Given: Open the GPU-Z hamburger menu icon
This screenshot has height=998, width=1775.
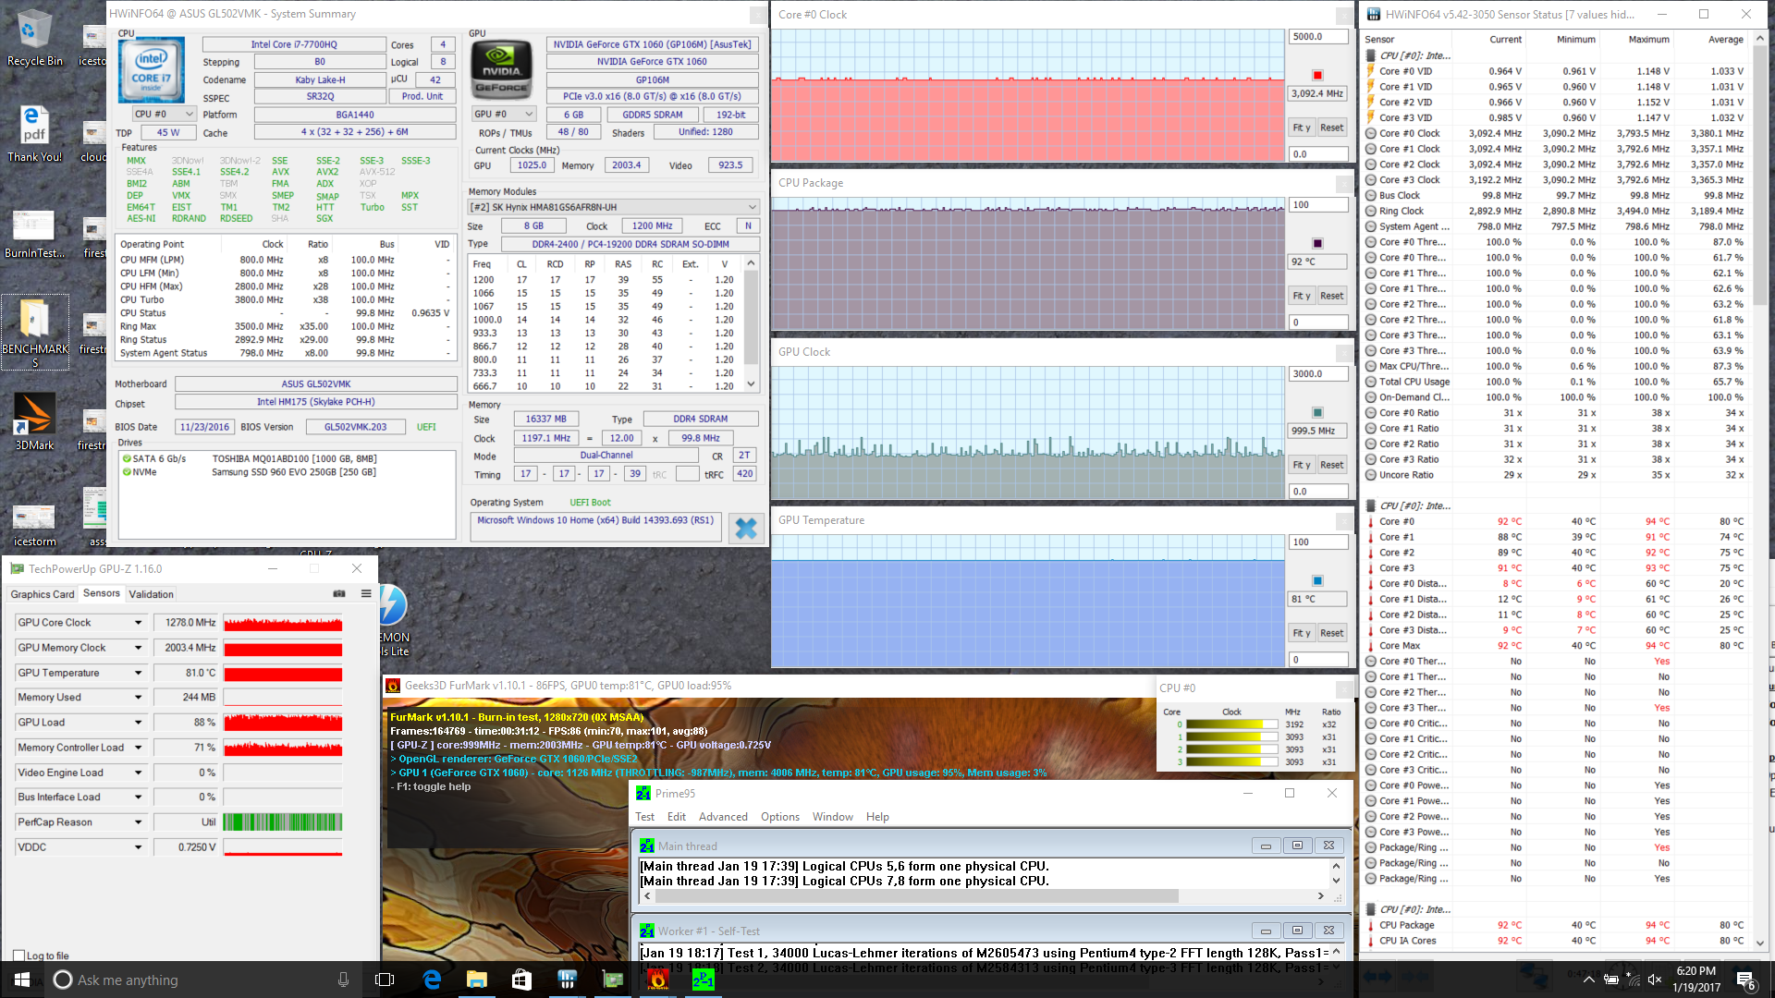Looking at the screenshot, I should [366, 594].
